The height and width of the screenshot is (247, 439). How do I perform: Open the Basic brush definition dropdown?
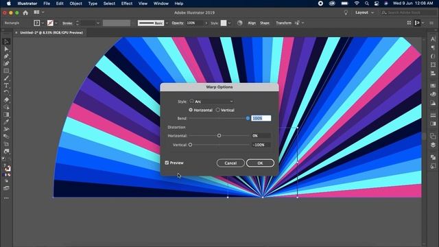point(167,23)
